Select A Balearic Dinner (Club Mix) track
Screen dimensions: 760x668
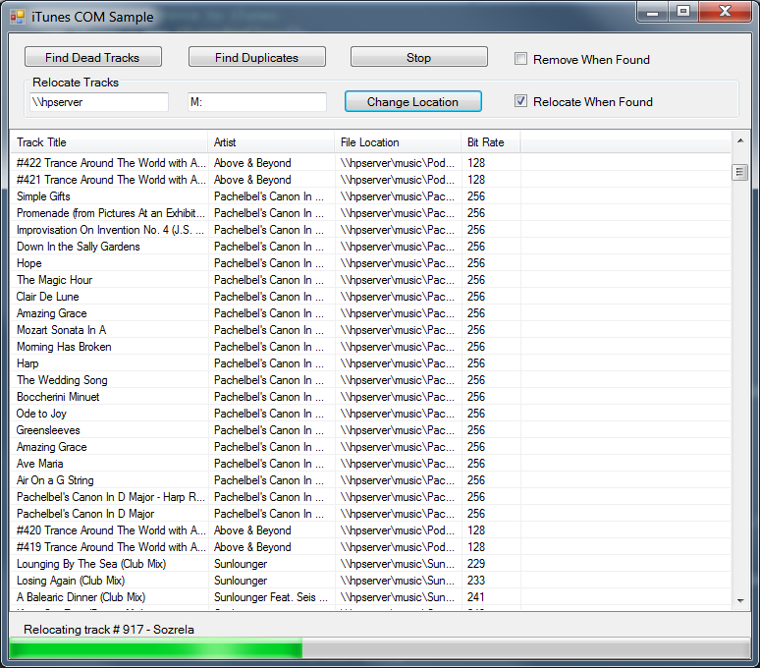370,597
